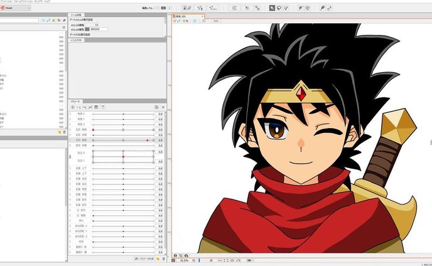Click the trash icon under parts list
The height and width of the screenshot is (266, 432).
(x=65, y=132)
